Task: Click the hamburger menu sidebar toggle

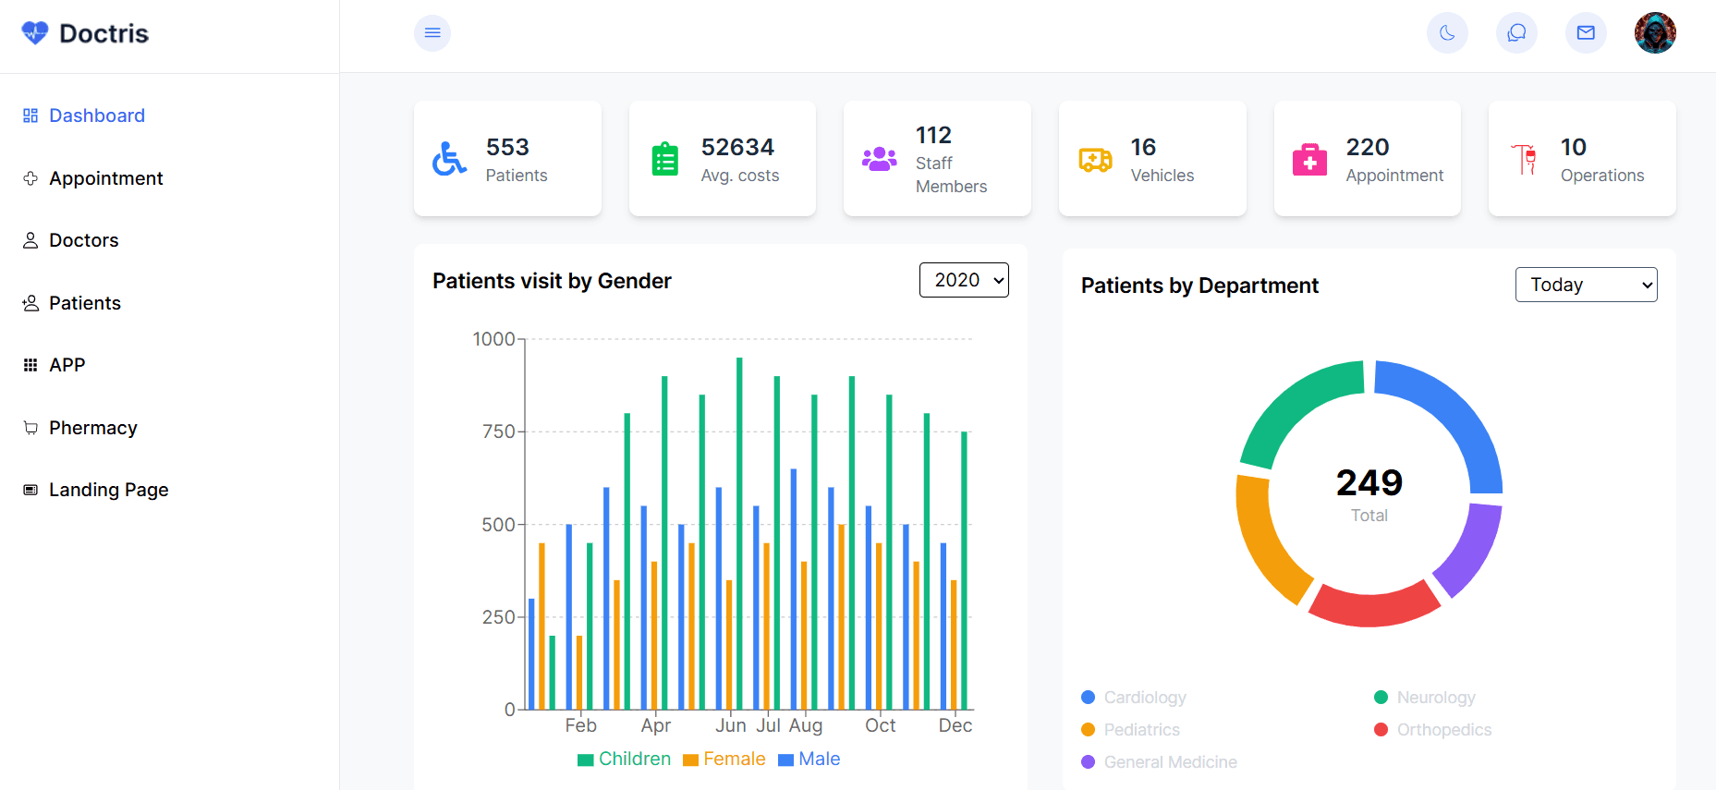Action: 432,33
